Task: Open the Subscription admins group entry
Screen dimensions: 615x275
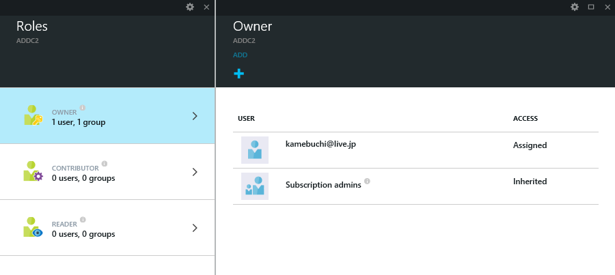Action: click(x=323, y=184)
